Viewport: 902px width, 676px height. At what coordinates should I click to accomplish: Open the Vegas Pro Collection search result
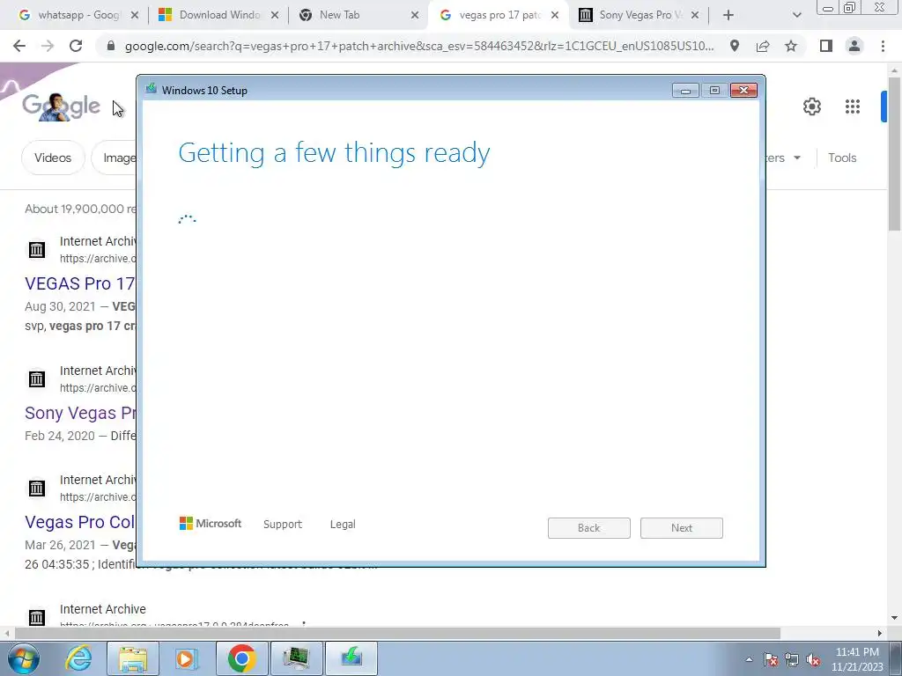pos(79,522)
